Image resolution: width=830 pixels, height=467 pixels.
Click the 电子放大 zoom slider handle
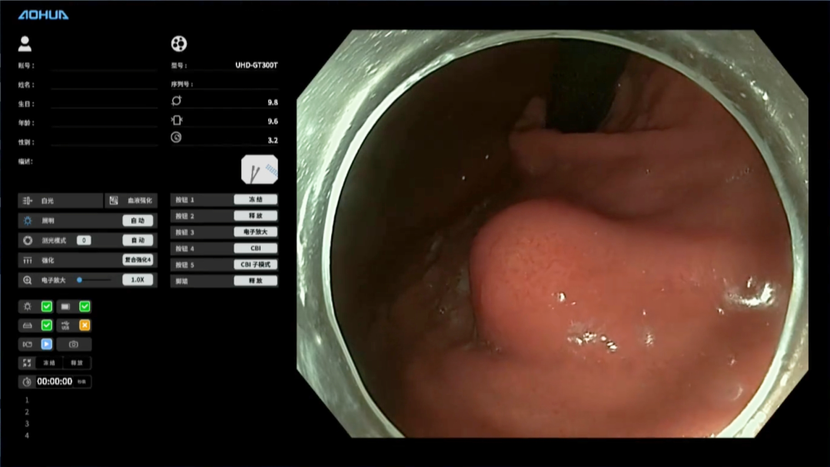pos(79,280)
